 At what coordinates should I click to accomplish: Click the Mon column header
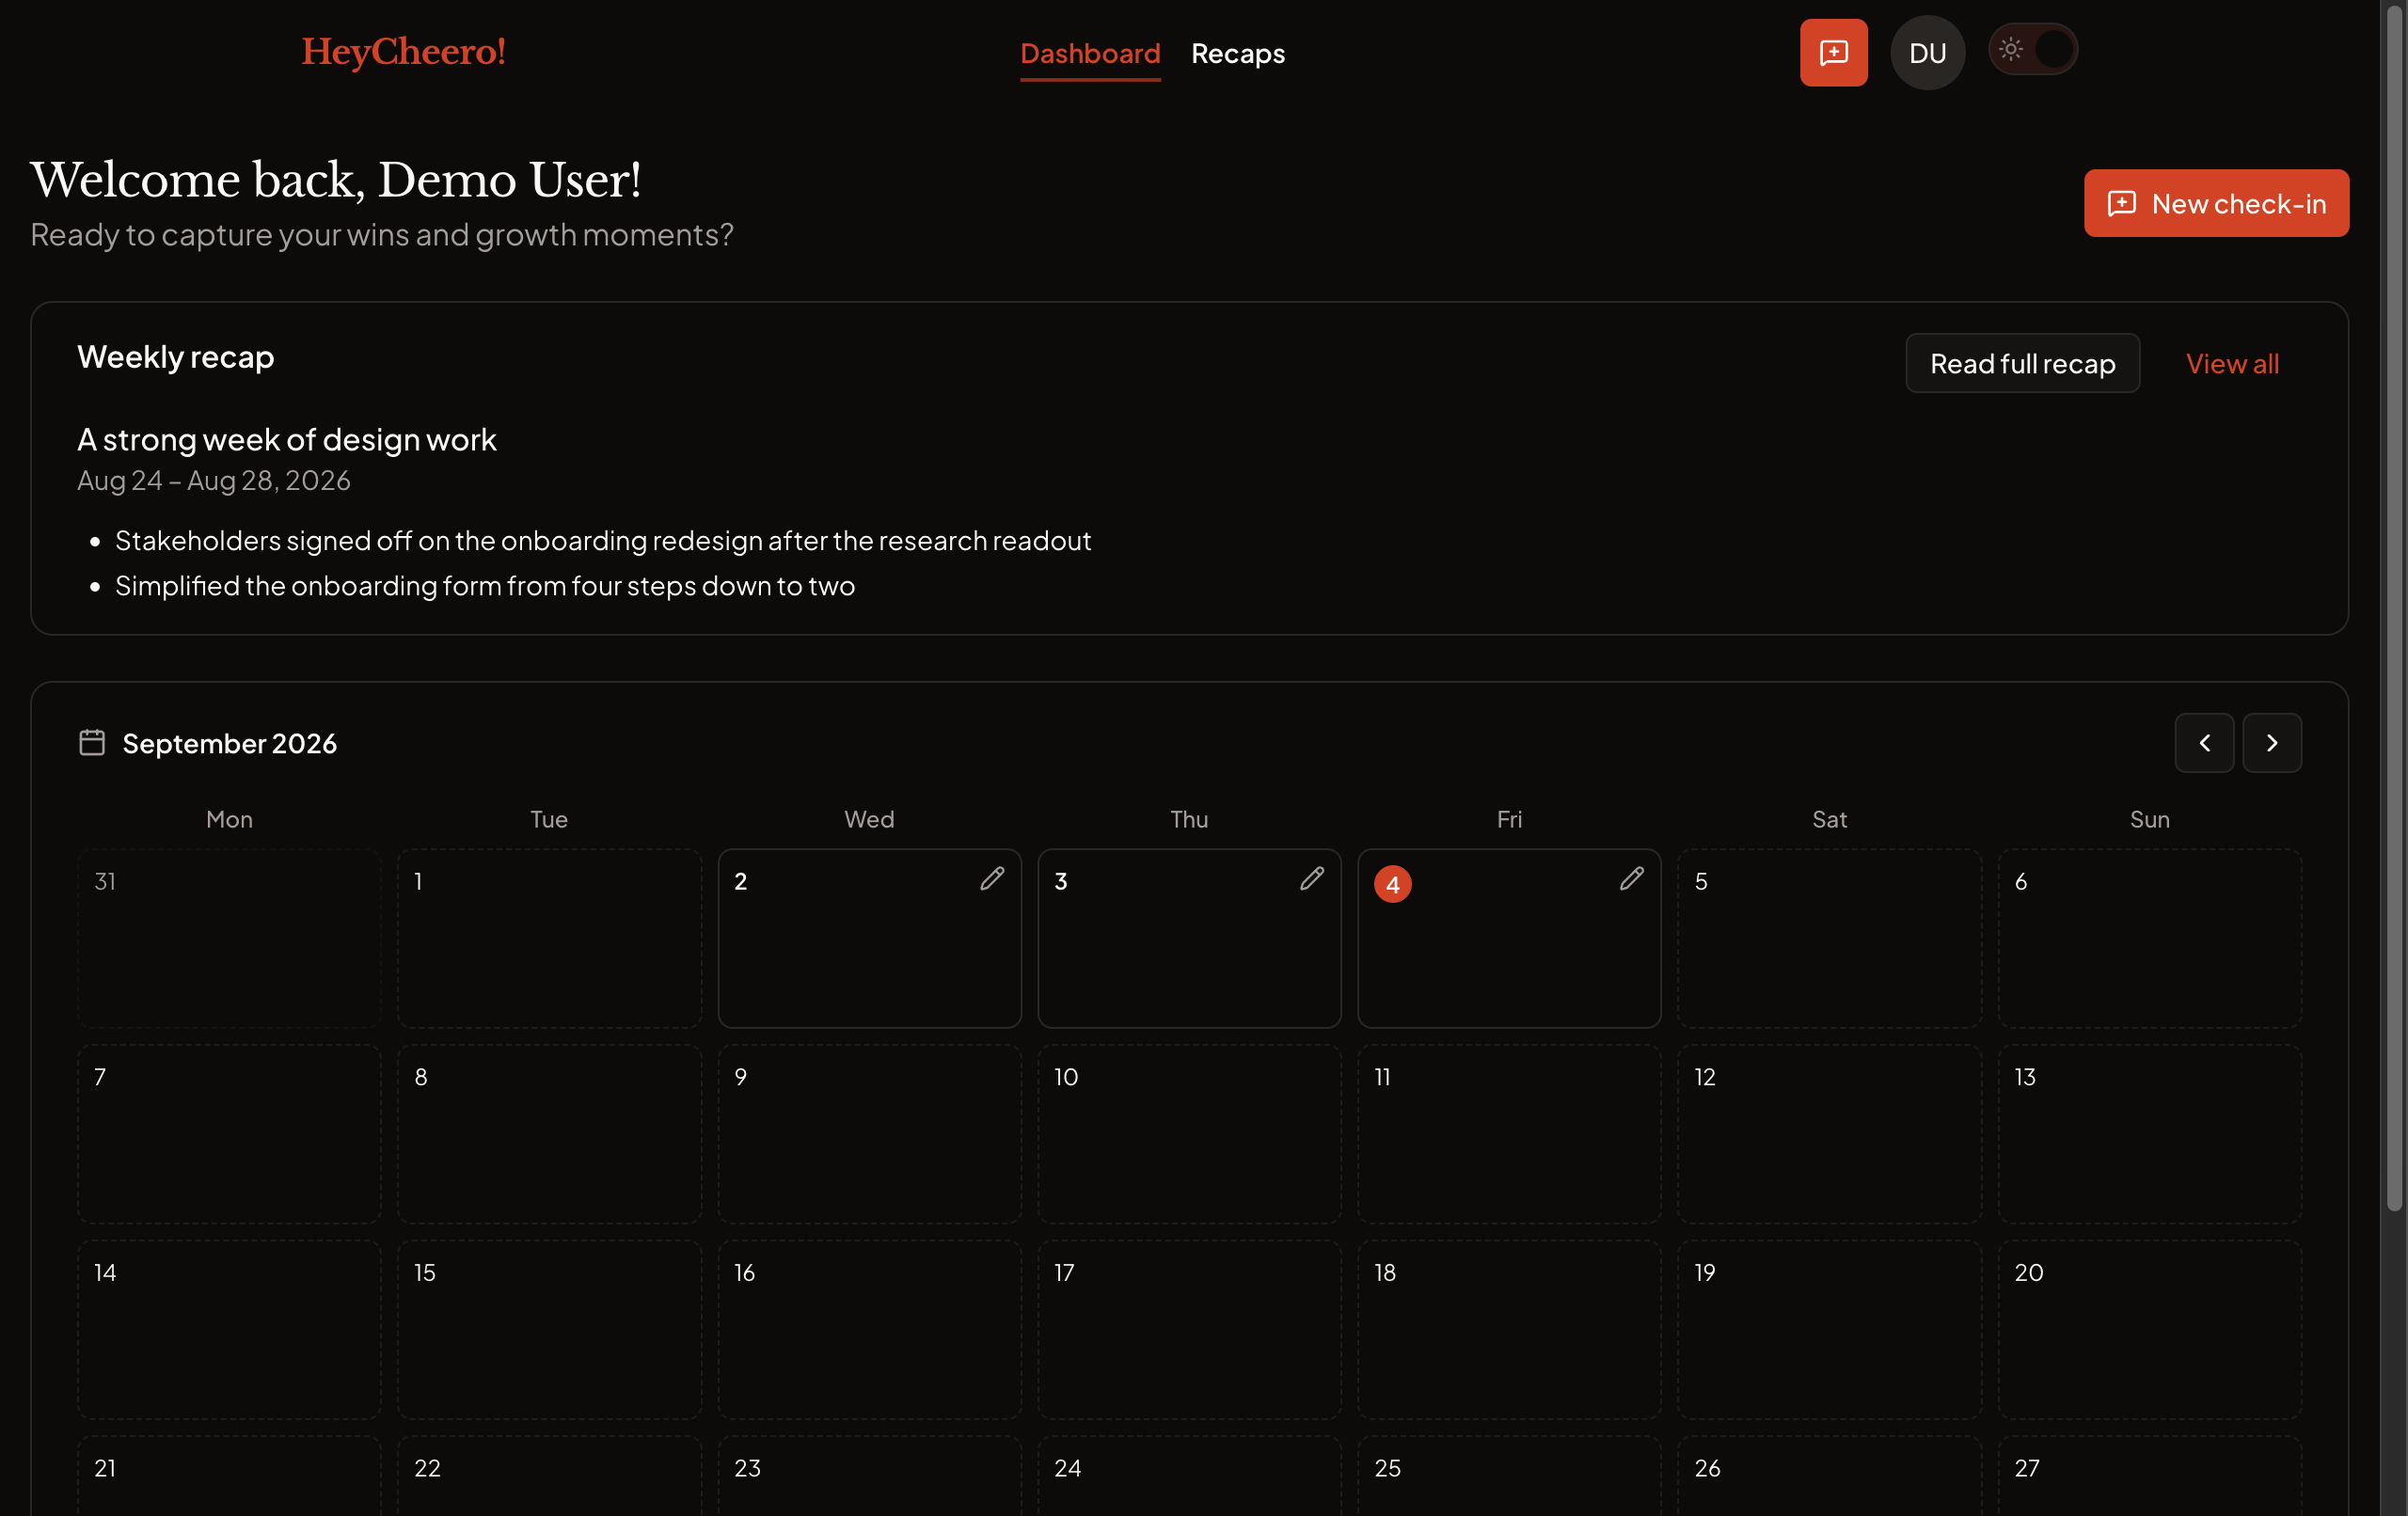coord(229,819)
